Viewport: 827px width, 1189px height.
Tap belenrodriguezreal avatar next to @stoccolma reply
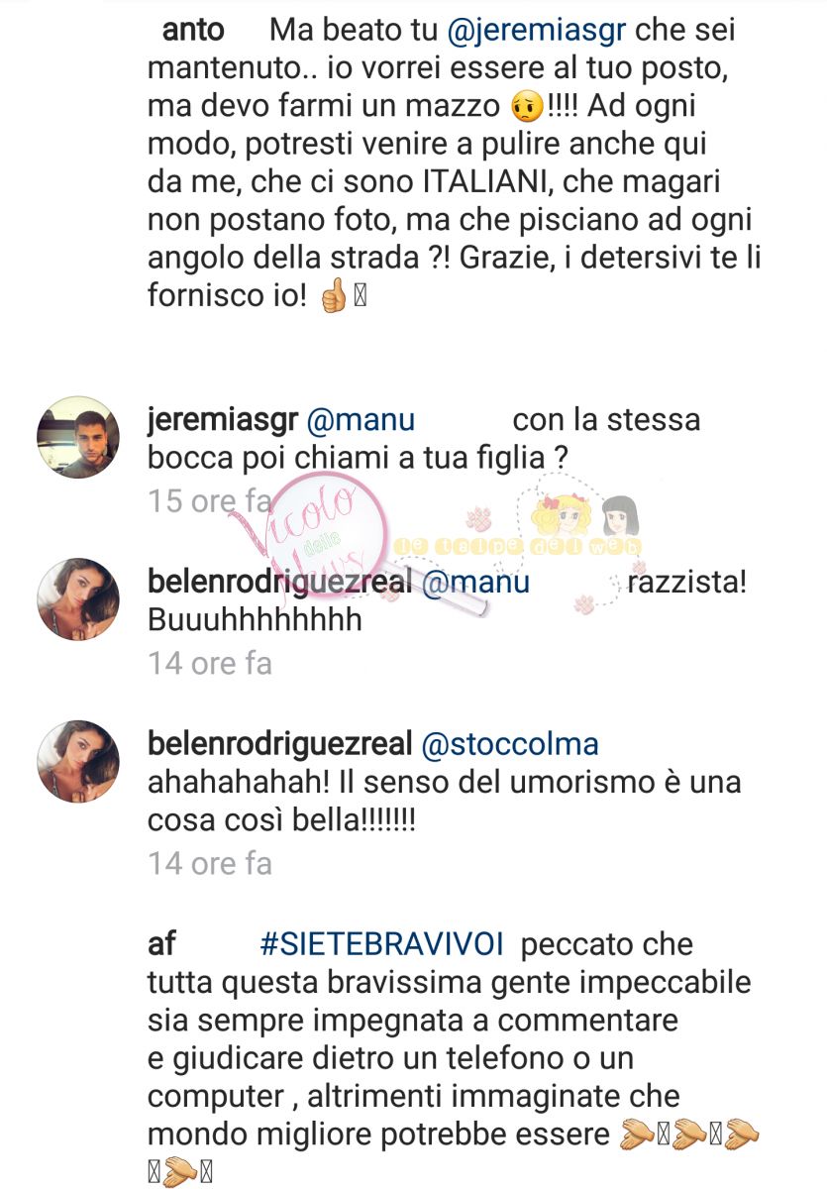click(x=77, y=762)
